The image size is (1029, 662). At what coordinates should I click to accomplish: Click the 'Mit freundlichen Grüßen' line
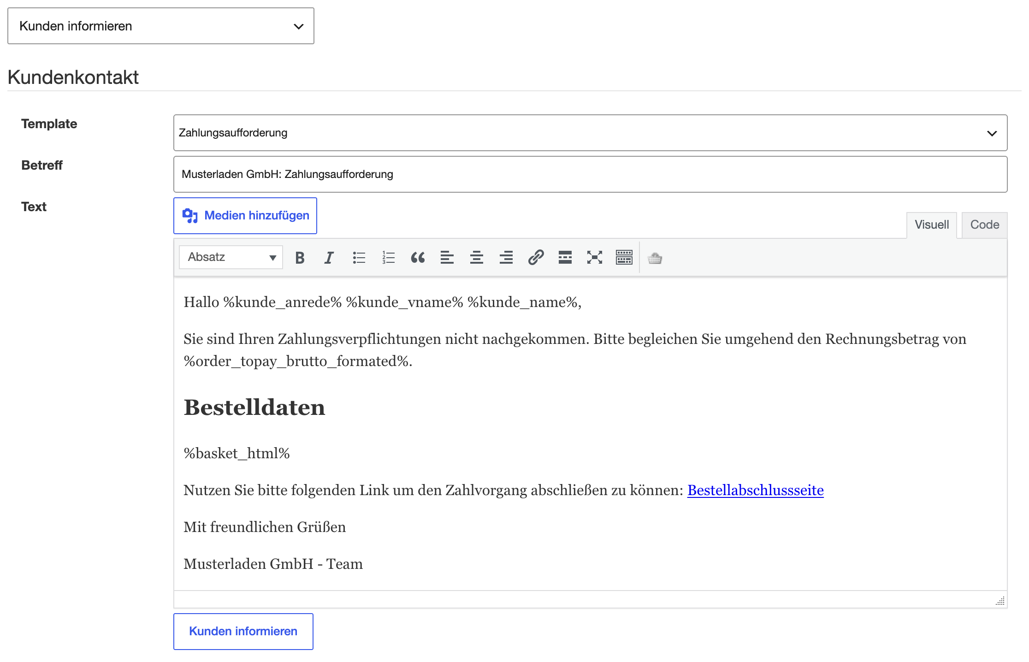point(265,527)
